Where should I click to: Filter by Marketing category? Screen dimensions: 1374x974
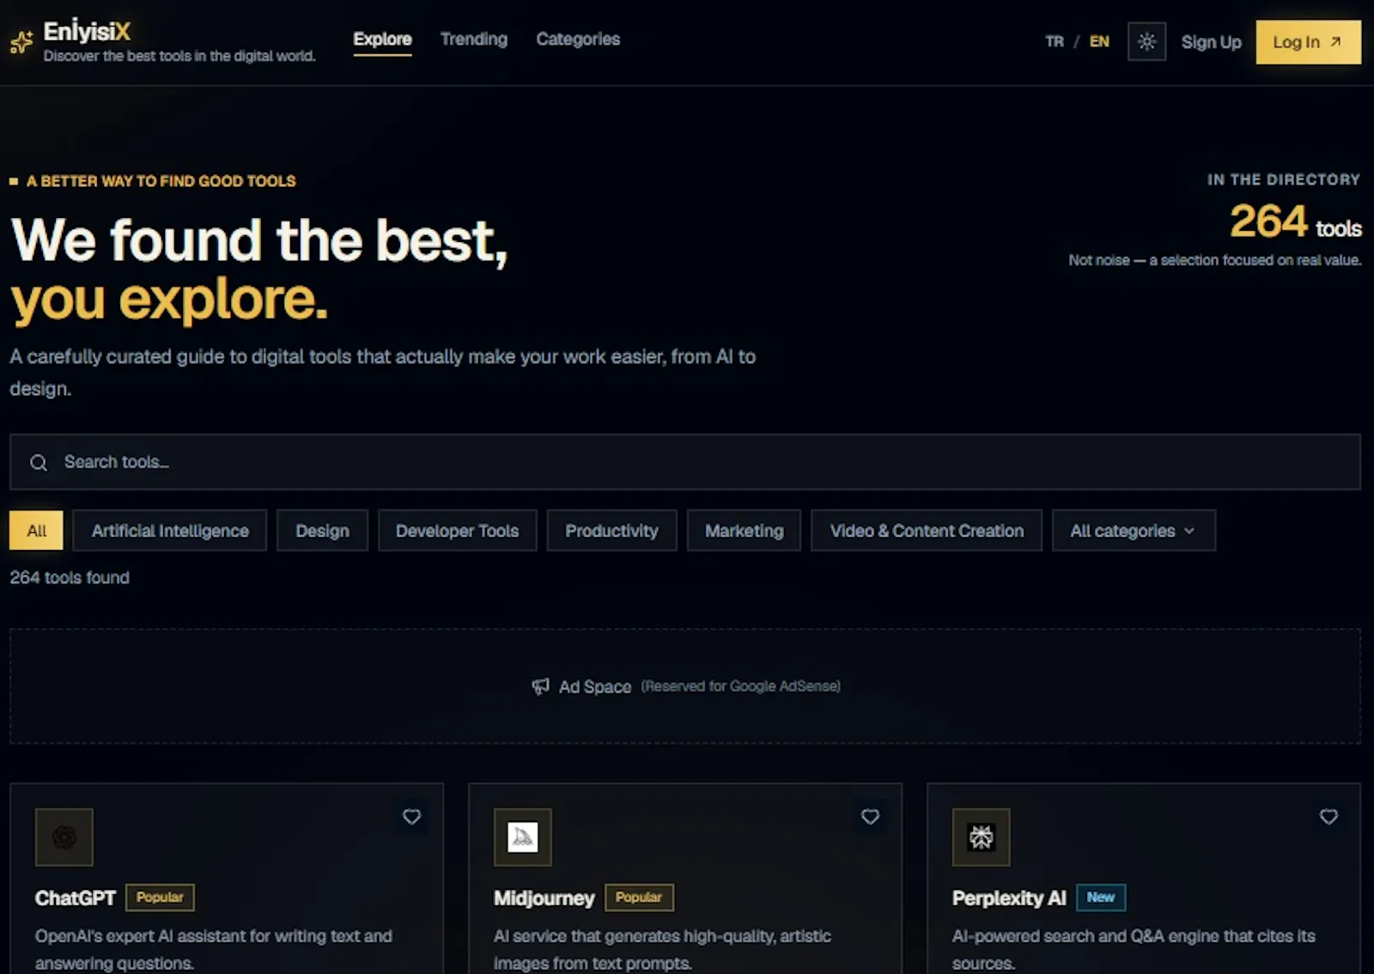744,530
